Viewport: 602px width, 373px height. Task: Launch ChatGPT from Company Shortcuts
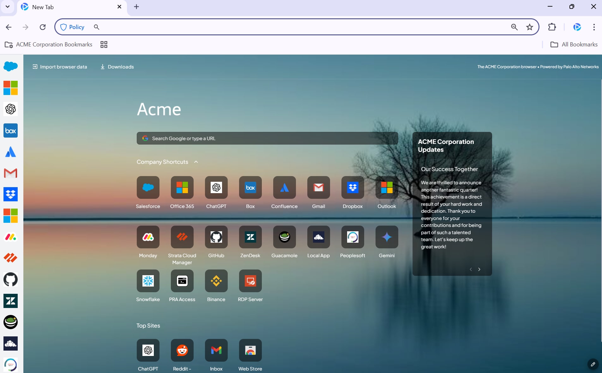point(216,187)
